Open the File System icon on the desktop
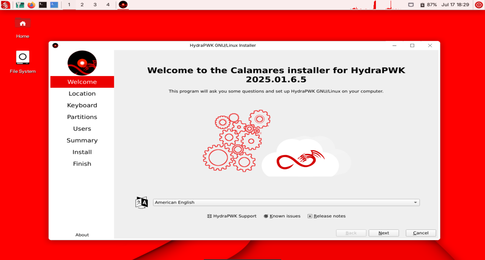Screen dimensions: 485x260 point(22,57)
